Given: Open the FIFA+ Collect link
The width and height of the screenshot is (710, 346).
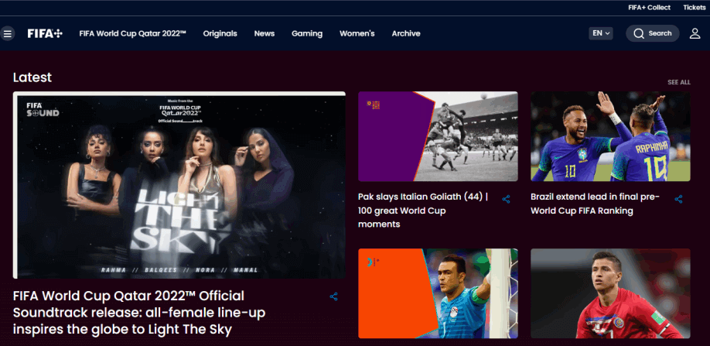Looking at the screenshot, I should [x=650, y=7].
